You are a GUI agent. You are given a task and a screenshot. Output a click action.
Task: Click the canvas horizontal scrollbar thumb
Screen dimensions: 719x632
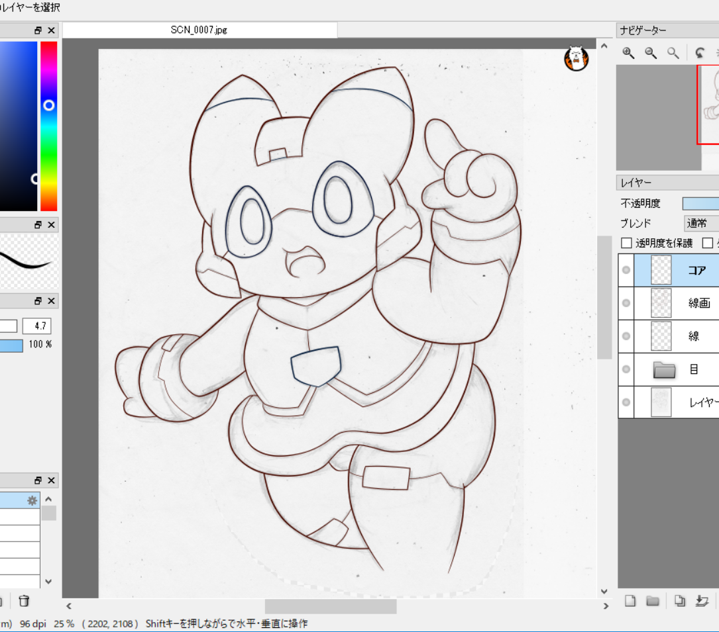pos(331,606)
